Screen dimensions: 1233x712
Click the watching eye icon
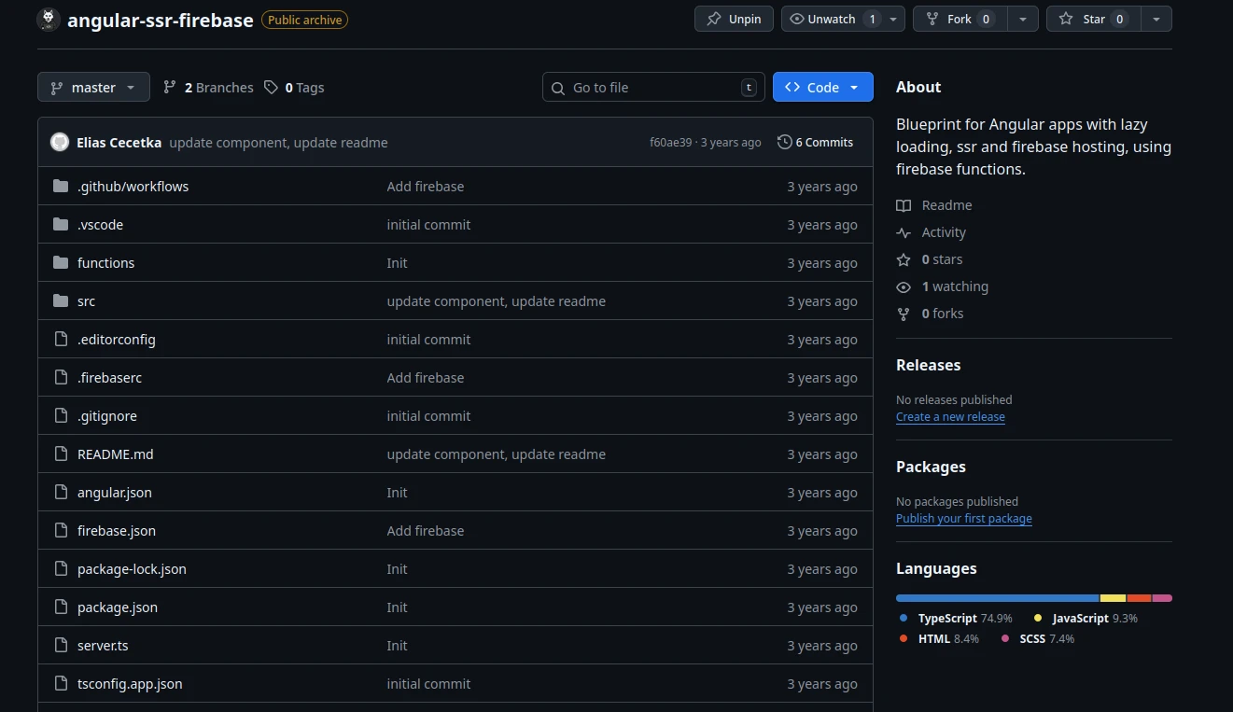tap(903, 286)
